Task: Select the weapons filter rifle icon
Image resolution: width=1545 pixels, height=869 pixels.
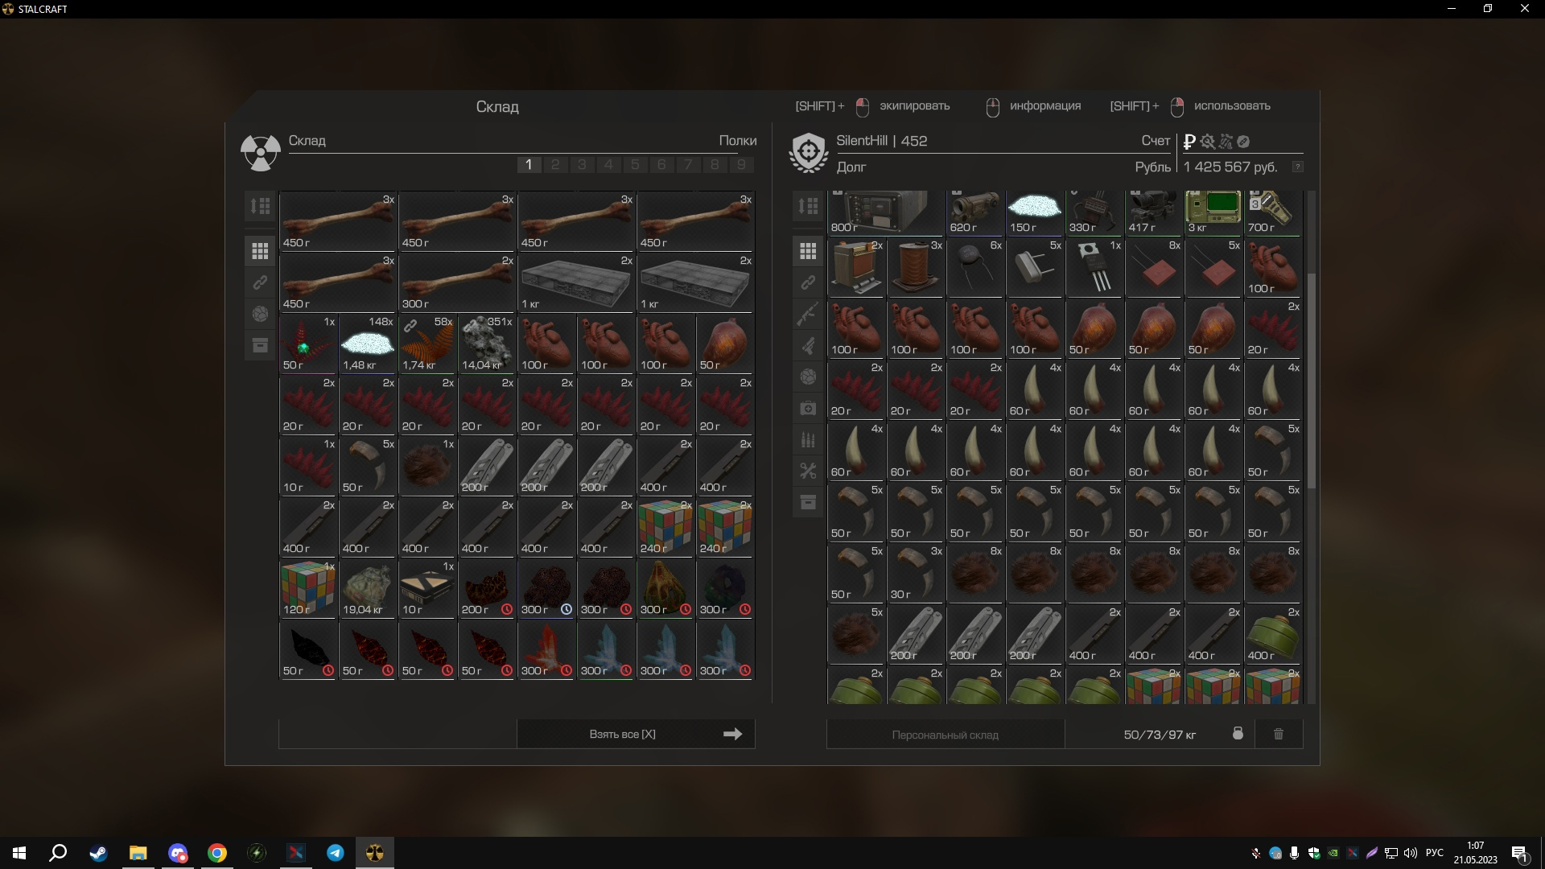Action: tap(808, 314)
